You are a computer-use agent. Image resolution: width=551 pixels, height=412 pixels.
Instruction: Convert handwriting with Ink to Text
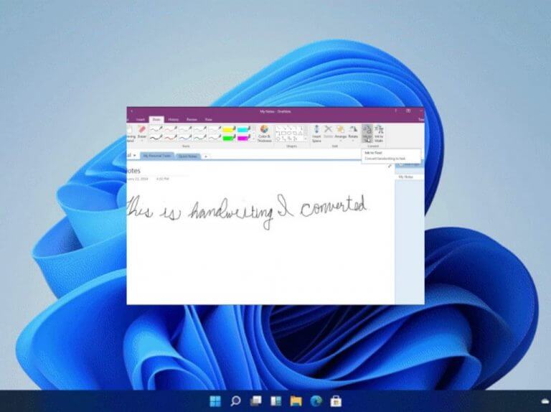(367, 133)
